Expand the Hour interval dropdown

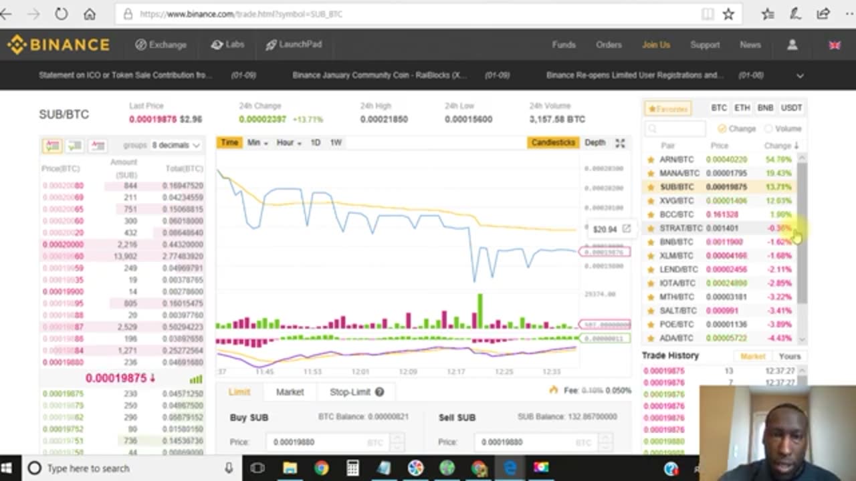pyautogui.click(x=289, y=142)
